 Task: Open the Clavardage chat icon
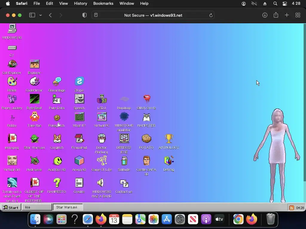coord(57,82)
